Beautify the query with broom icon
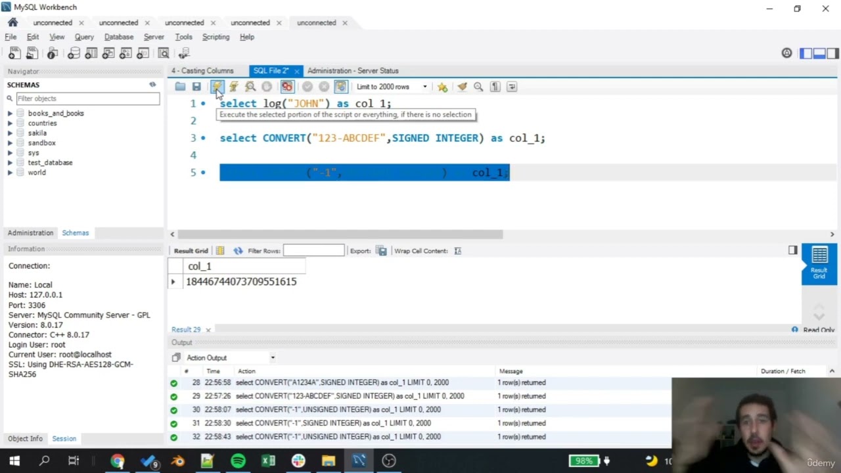 click(x=462, y=87)
